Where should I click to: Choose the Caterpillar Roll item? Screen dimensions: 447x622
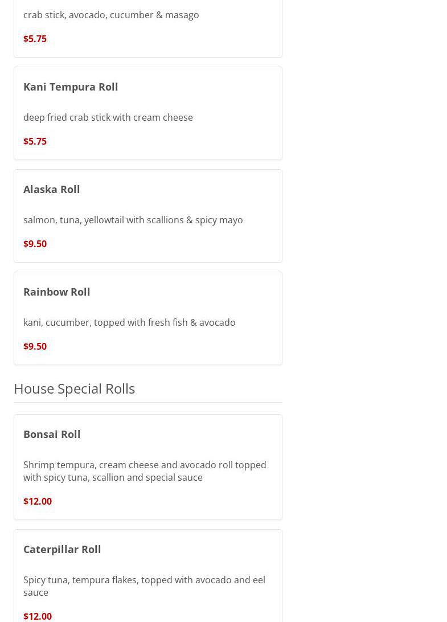pyautogui.click(x=62, y=549)
